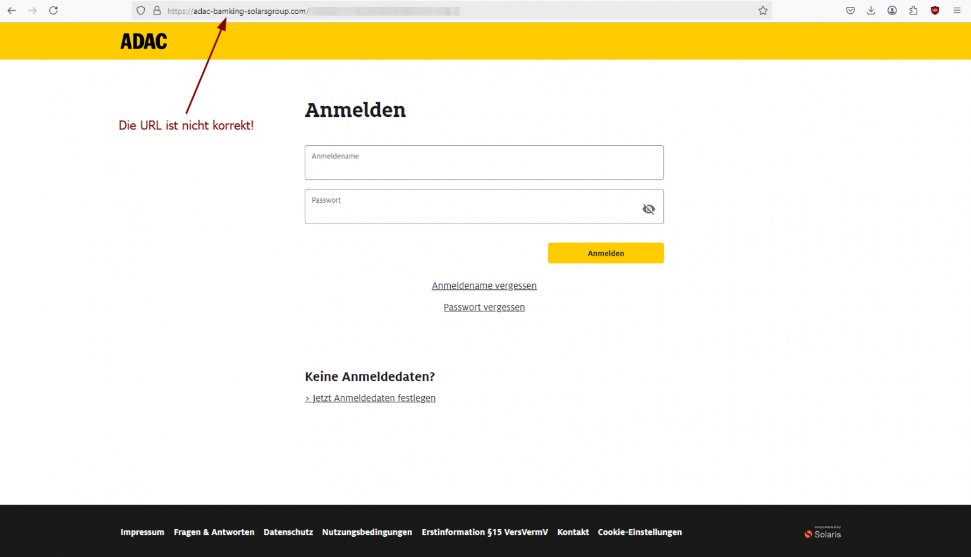Click the forward navigation arrow
This screenshot has width=971, height=557.
click(32, 10)
